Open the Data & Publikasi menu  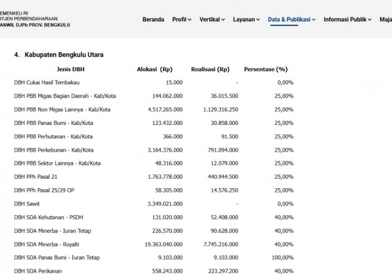pyautogui.click(x=292, y=20)
